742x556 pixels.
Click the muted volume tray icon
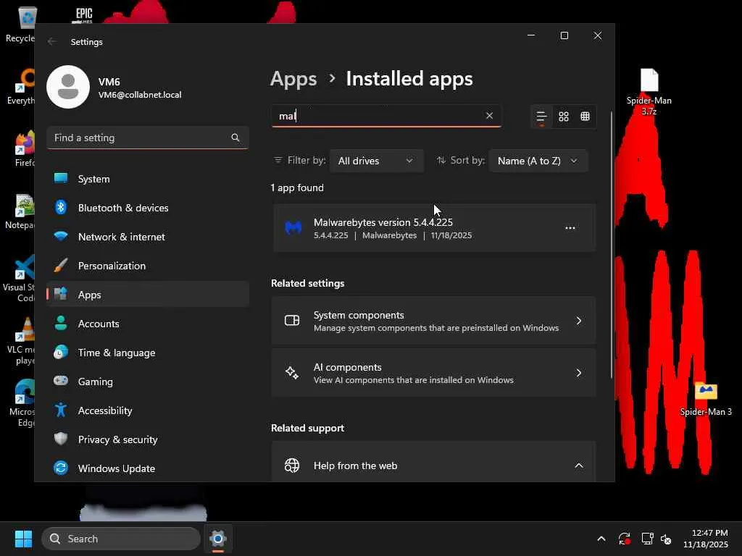[x=666, y=539]
